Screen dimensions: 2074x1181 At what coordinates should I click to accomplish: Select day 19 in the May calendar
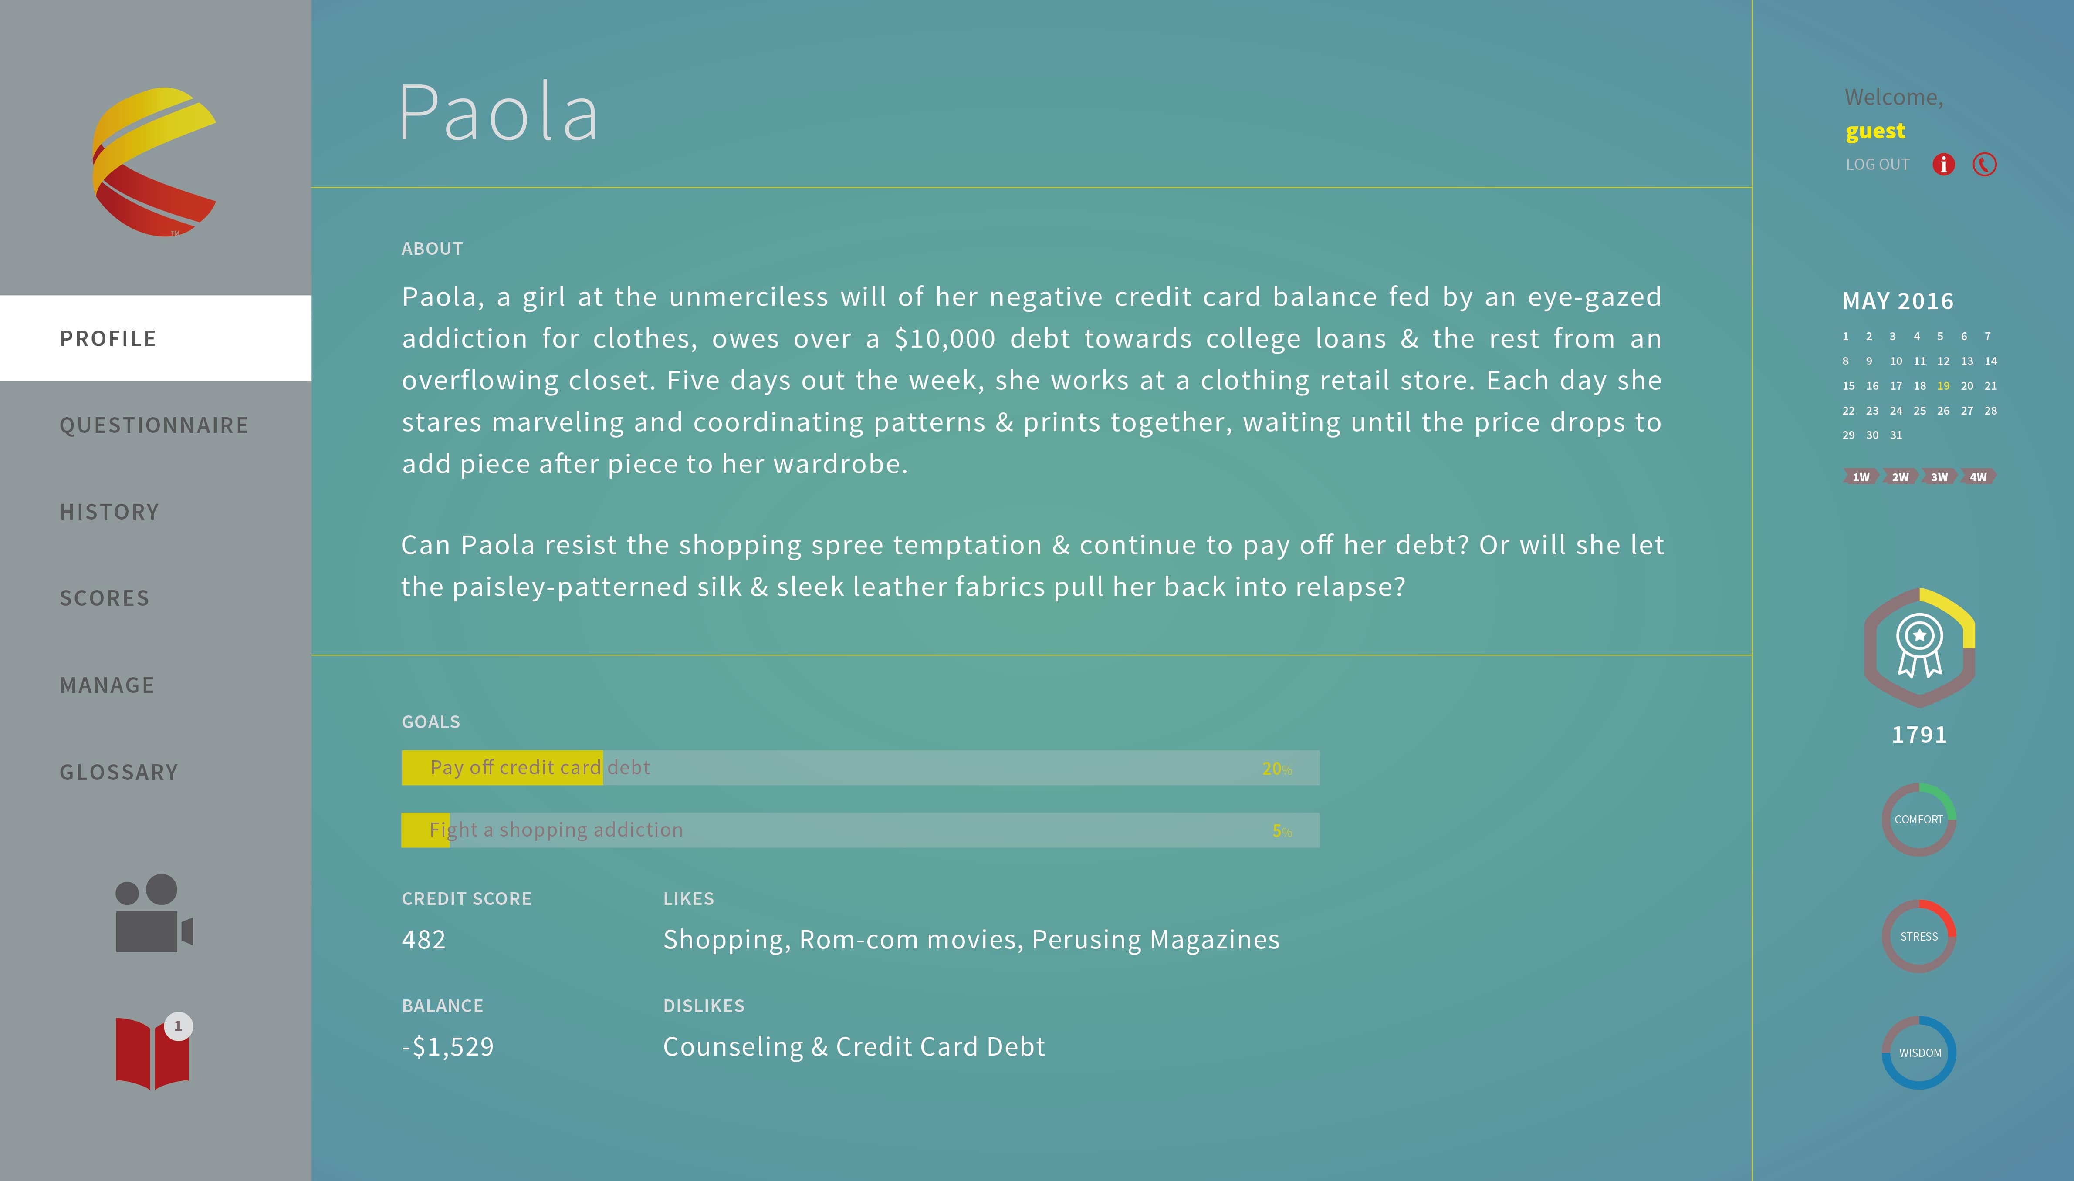[x=1943, y=386]
